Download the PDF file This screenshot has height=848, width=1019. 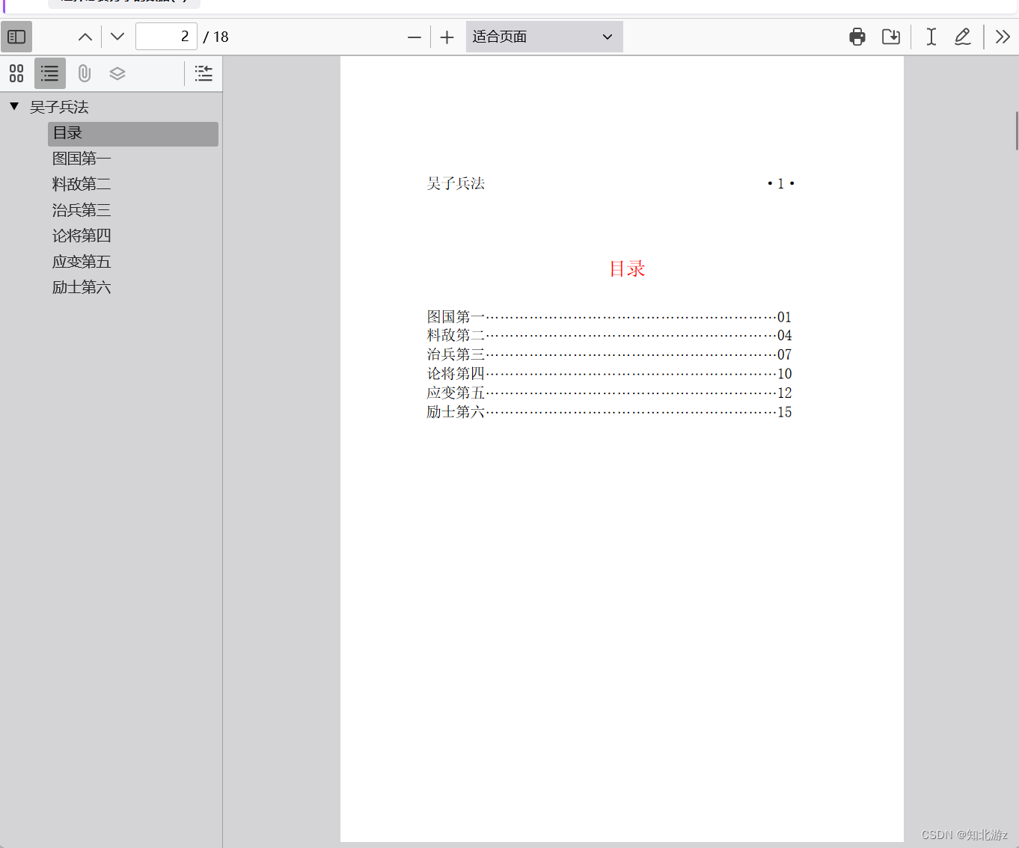click(x=891, y=37)
